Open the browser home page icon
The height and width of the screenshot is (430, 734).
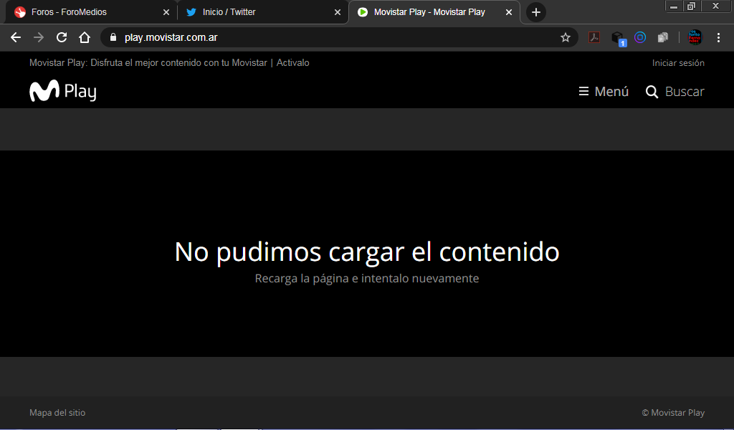click(x=85, y=37)
